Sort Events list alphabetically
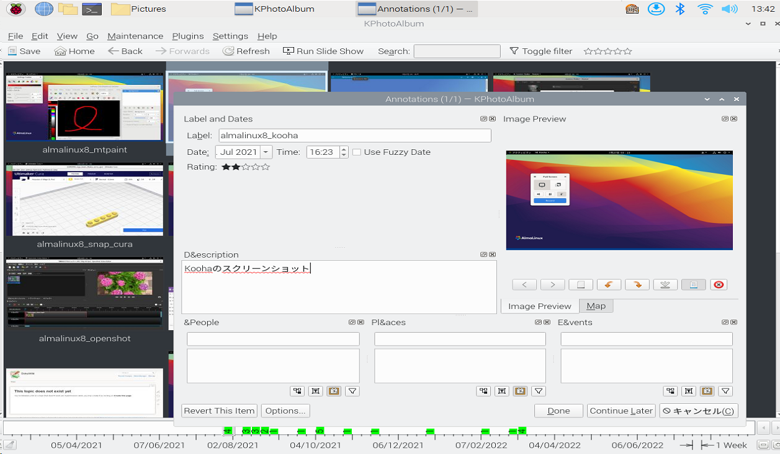The height and width of the screenshot is (454, 780). click(x=689, y=391)
